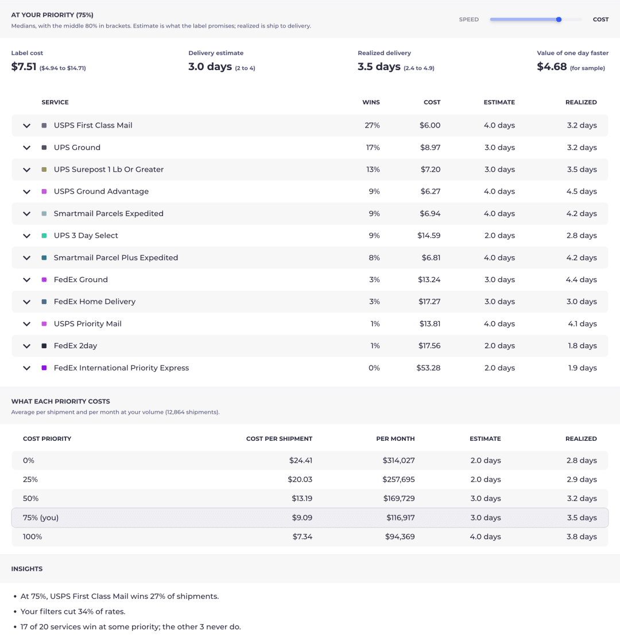Click Smartmail Parcel Plus Expedited teal swatch
The image size is (620, 643).
tap(44, 257)
